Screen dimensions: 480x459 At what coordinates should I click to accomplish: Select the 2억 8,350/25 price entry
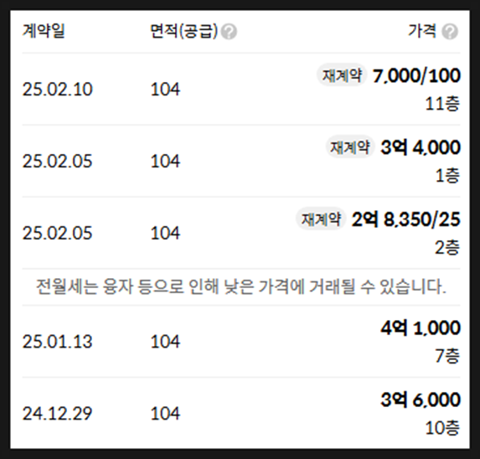pyautogui.click(x=406, y=219)
